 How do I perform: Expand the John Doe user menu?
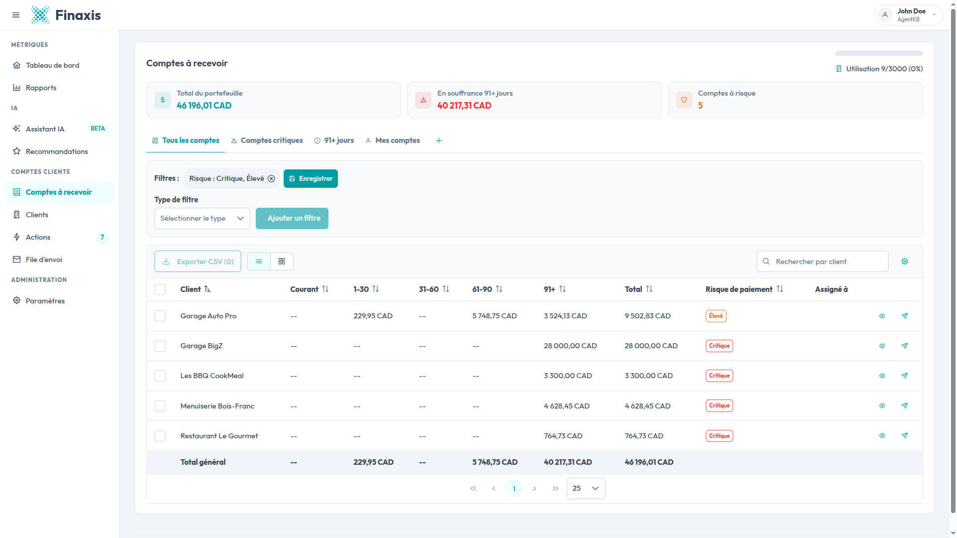click(908, 15)
